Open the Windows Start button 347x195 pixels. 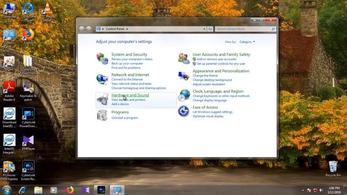7,190
